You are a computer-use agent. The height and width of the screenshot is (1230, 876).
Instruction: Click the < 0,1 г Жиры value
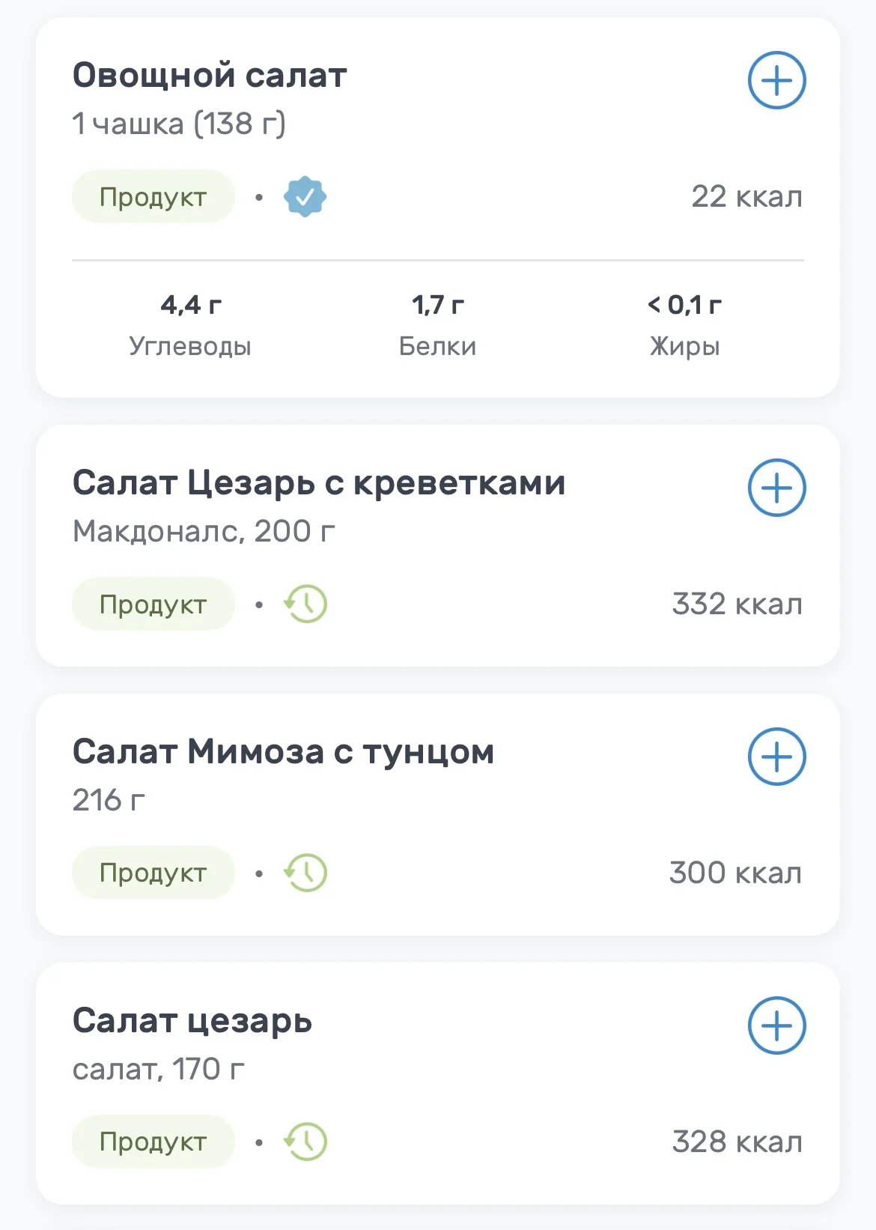684,306
